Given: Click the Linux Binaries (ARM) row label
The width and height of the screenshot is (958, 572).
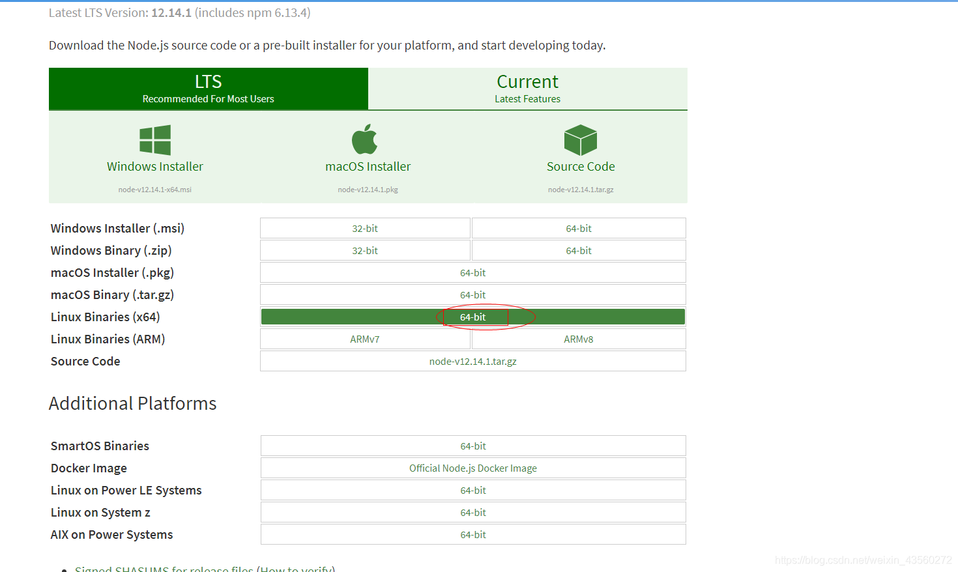Looking at the screenshot, I should coord(108,339).
